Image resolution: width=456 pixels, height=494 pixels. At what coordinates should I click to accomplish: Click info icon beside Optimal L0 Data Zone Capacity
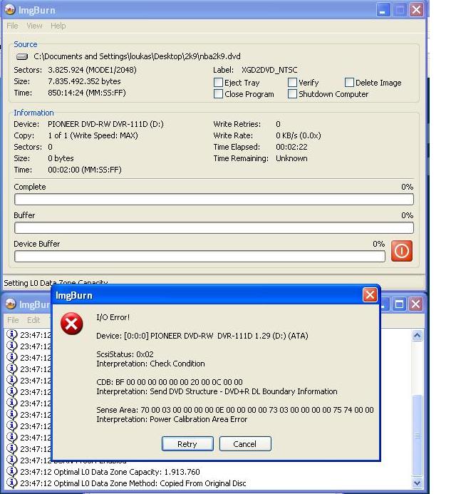(x=12, y=471)
